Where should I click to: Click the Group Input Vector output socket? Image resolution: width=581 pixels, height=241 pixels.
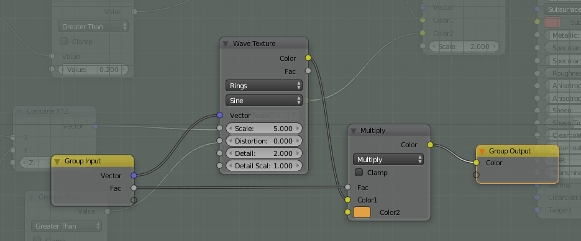click(134, 176)
